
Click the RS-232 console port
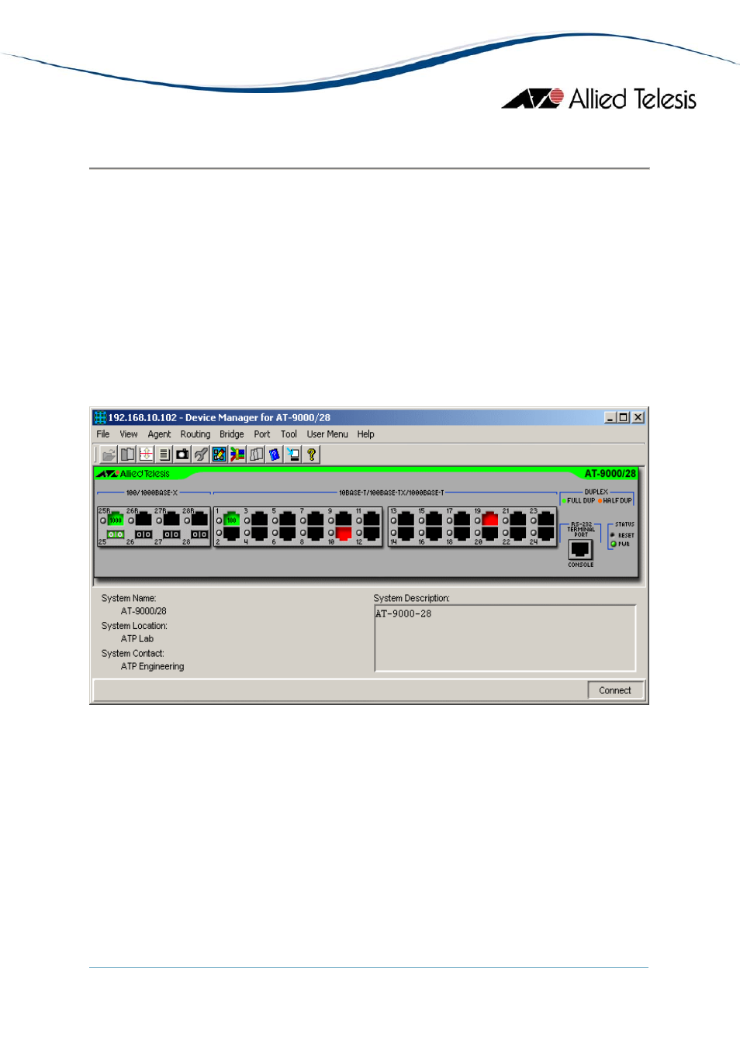point(580,549)
